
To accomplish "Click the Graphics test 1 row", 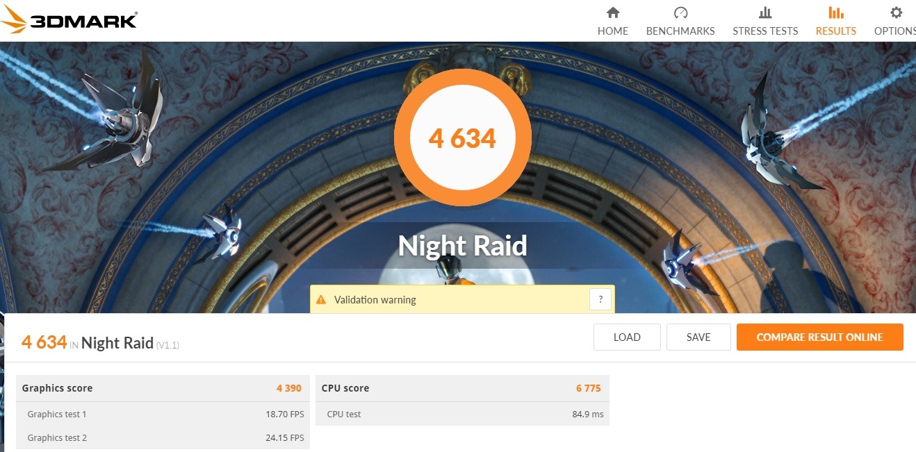I will (163, 414).
